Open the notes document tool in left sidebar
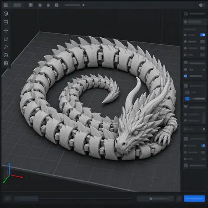208x208 pixels. click(x=6, y=63)
